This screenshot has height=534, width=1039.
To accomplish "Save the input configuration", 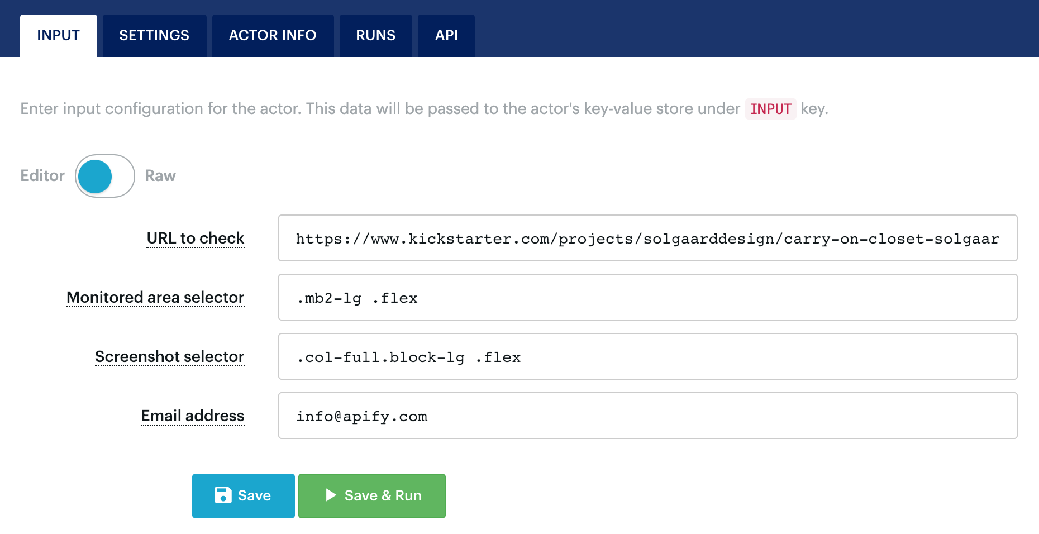I will coord(244,496).
